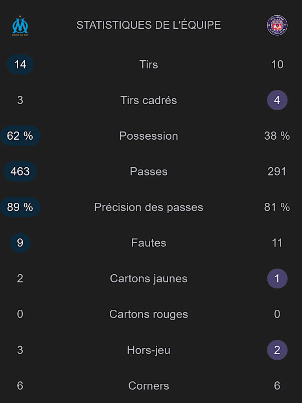
Task: Click Marseille's 62 % possession badge
Action: click(x=20, y=136)
